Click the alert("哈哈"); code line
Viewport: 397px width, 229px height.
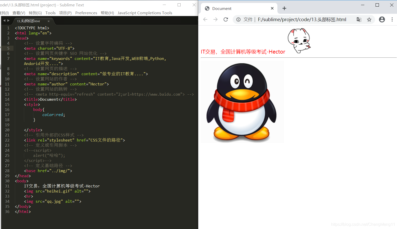(x=49, y=156)
